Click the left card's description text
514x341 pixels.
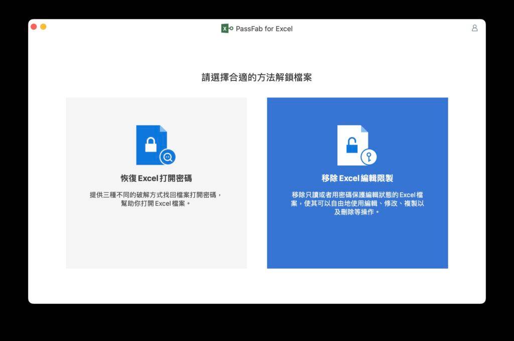point(156,197)
